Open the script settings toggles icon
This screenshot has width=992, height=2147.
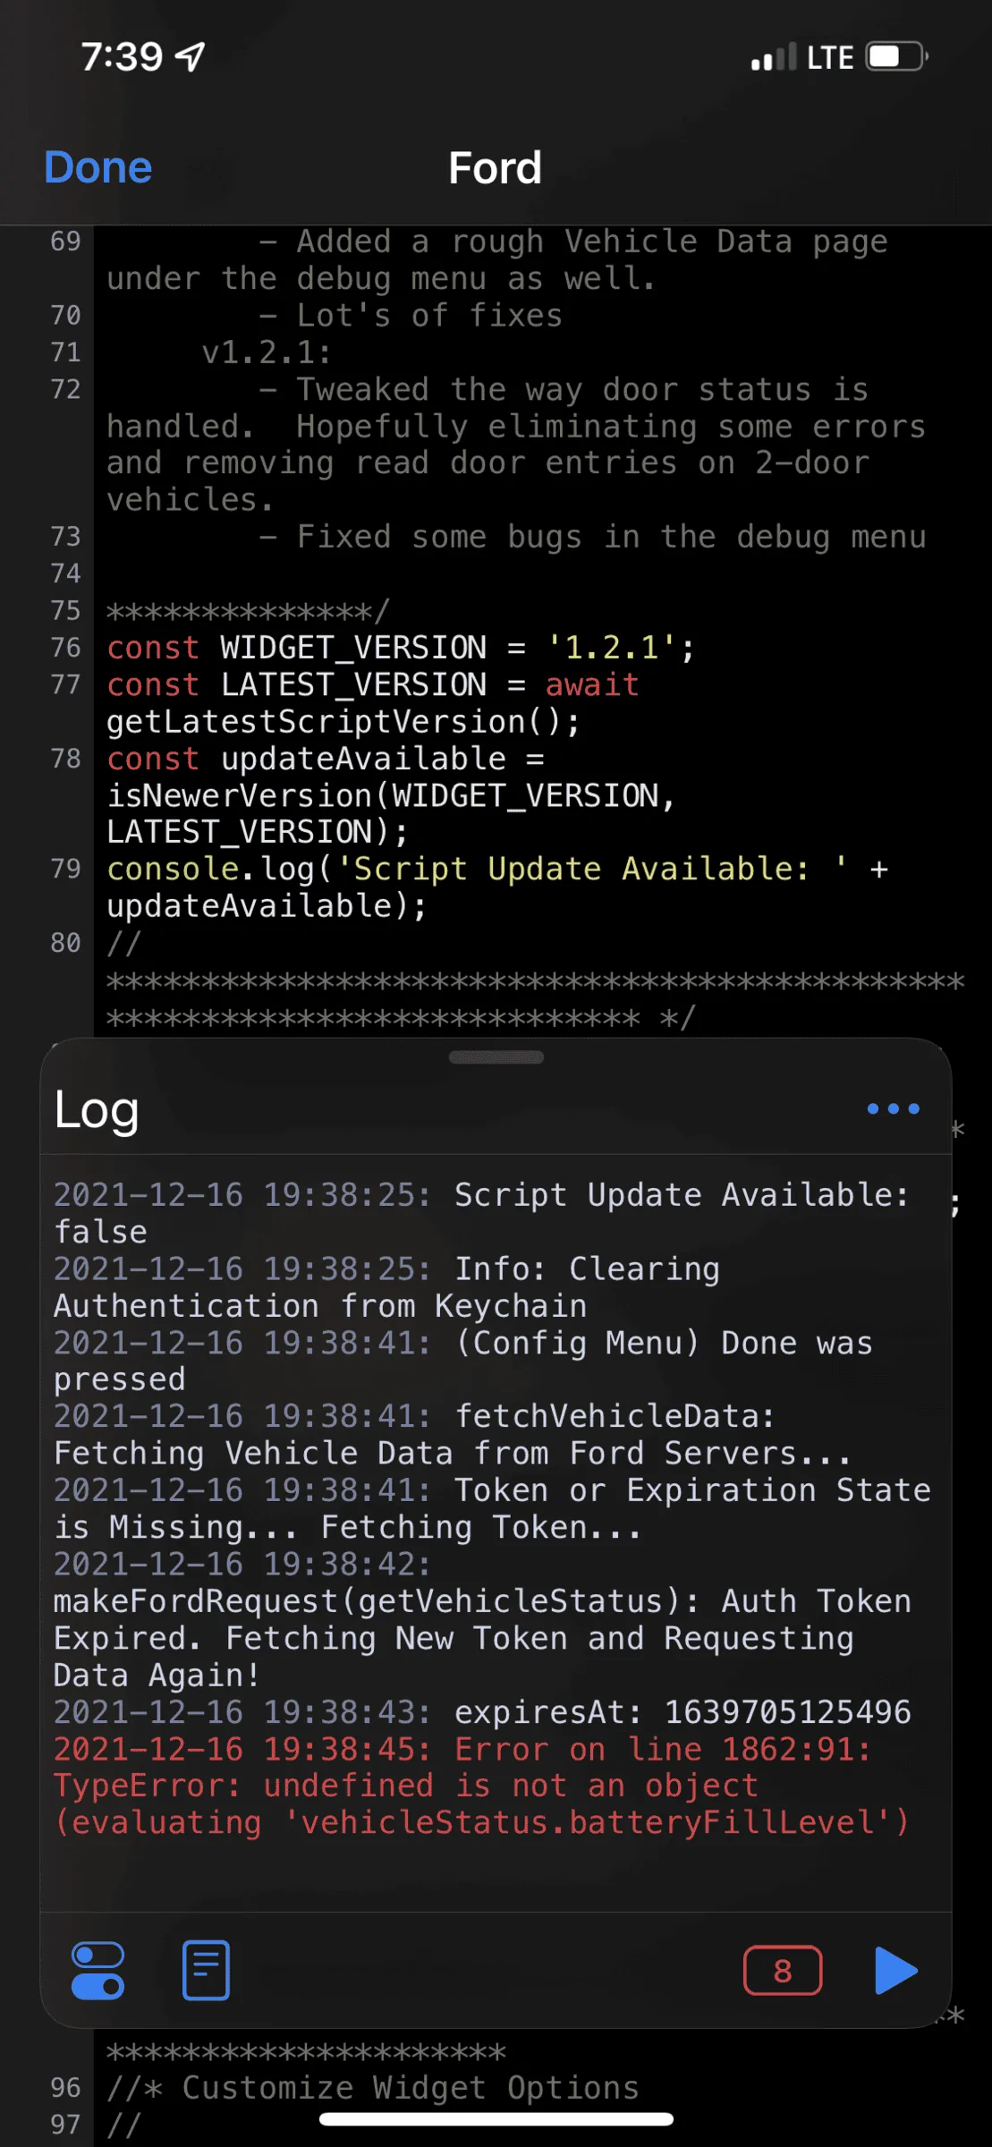tap(98, 1971)
